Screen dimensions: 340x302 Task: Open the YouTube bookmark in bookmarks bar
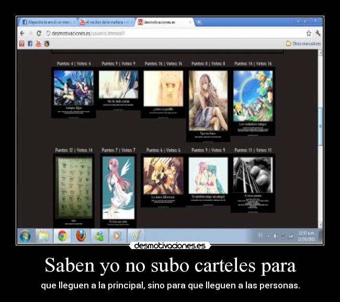(x=38, y=44)
